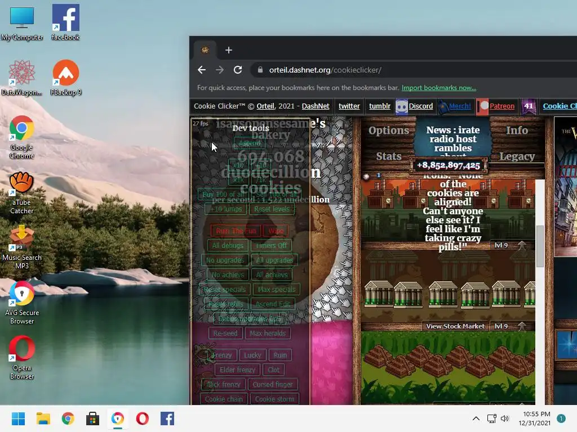
Task: Show hidden system tray icons
Action: 476,418
